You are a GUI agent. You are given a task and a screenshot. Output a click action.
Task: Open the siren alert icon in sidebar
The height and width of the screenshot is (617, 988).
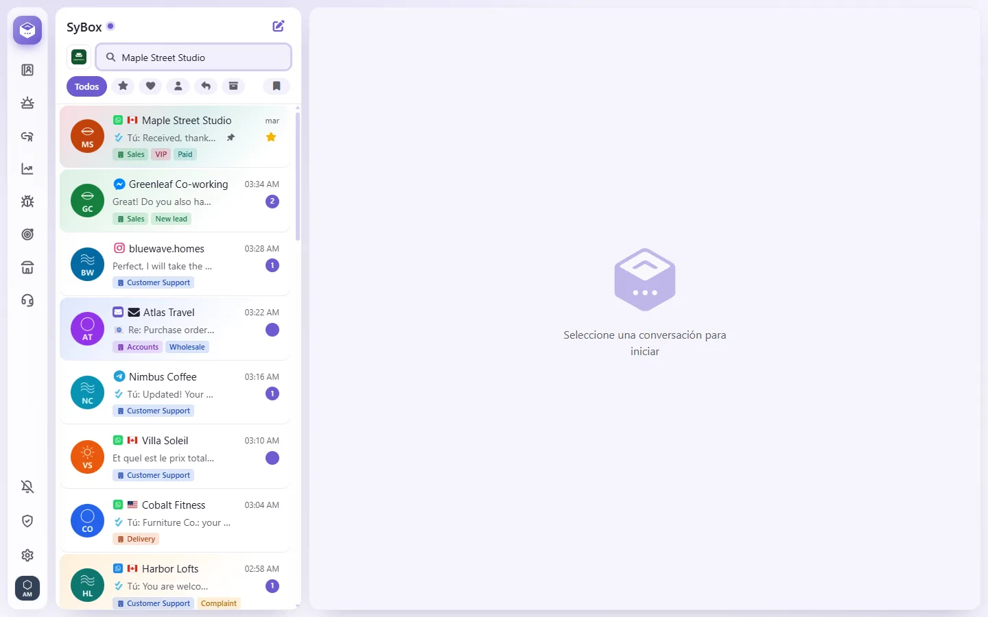(27, 103)
